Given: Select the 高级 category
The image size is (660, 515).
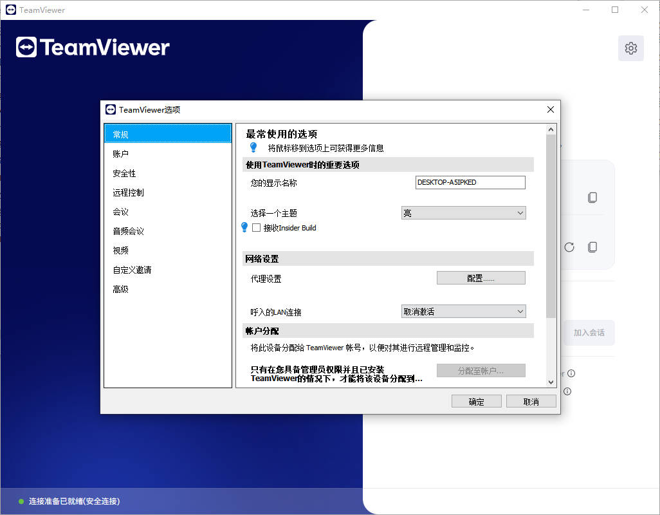Looking at the screenshot, I should coord(168,289).
